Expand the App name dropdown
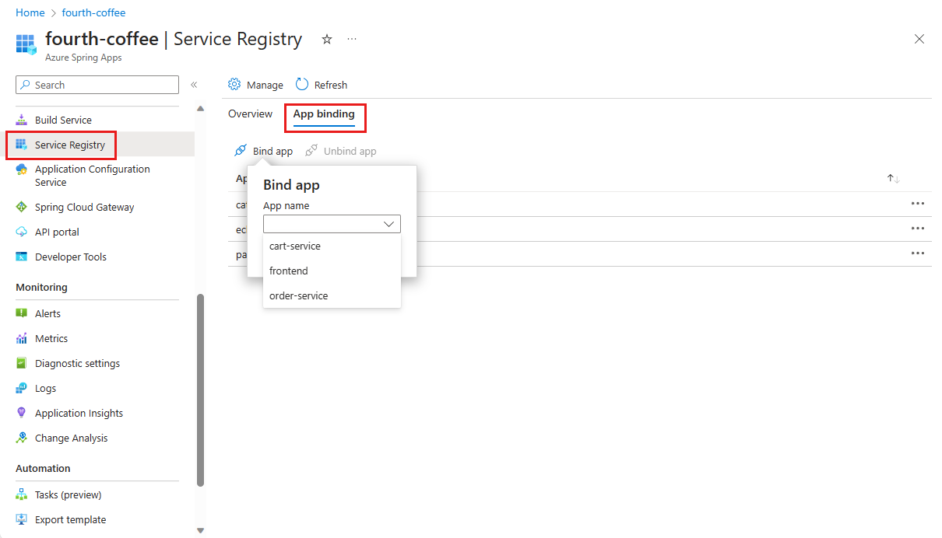942x538 pixels. coord(332,224)
